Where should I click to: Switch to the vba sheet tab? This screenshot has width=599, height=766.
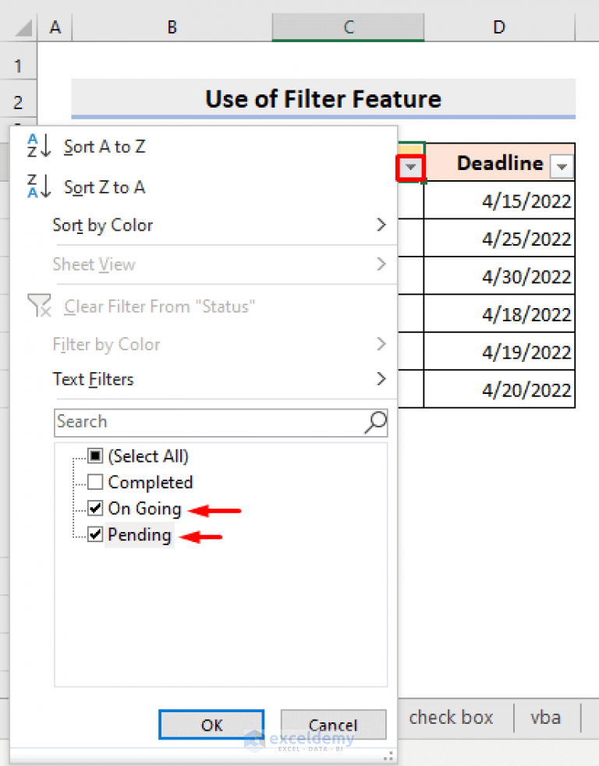[x=546, y=718]
